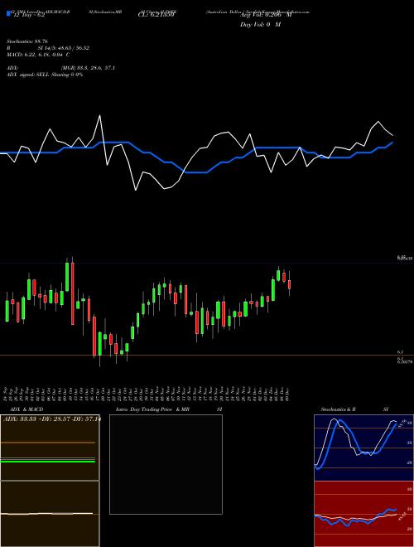This screenshot has height=547, width=414.
Task: Click the 'Day Vol: 0 M' label
Action: [260, 25]
